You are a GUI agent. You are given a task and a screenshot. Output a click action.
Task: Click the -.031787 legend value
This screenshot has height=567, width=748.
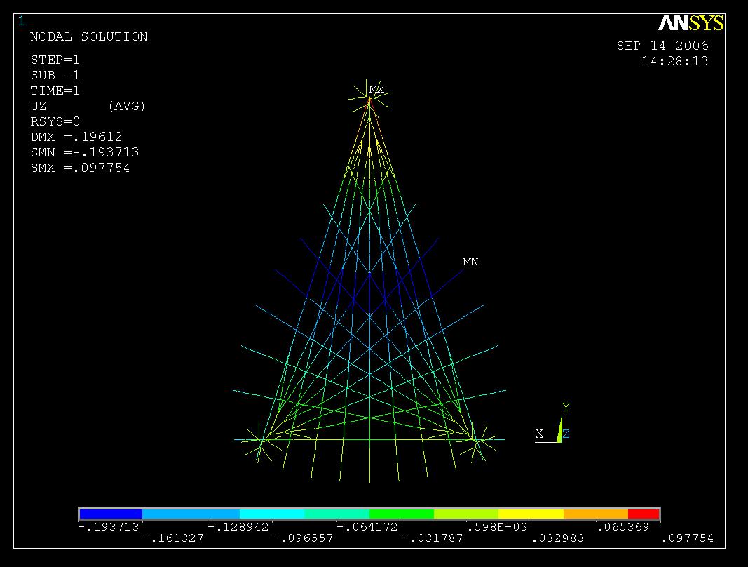tap(433, 538)
